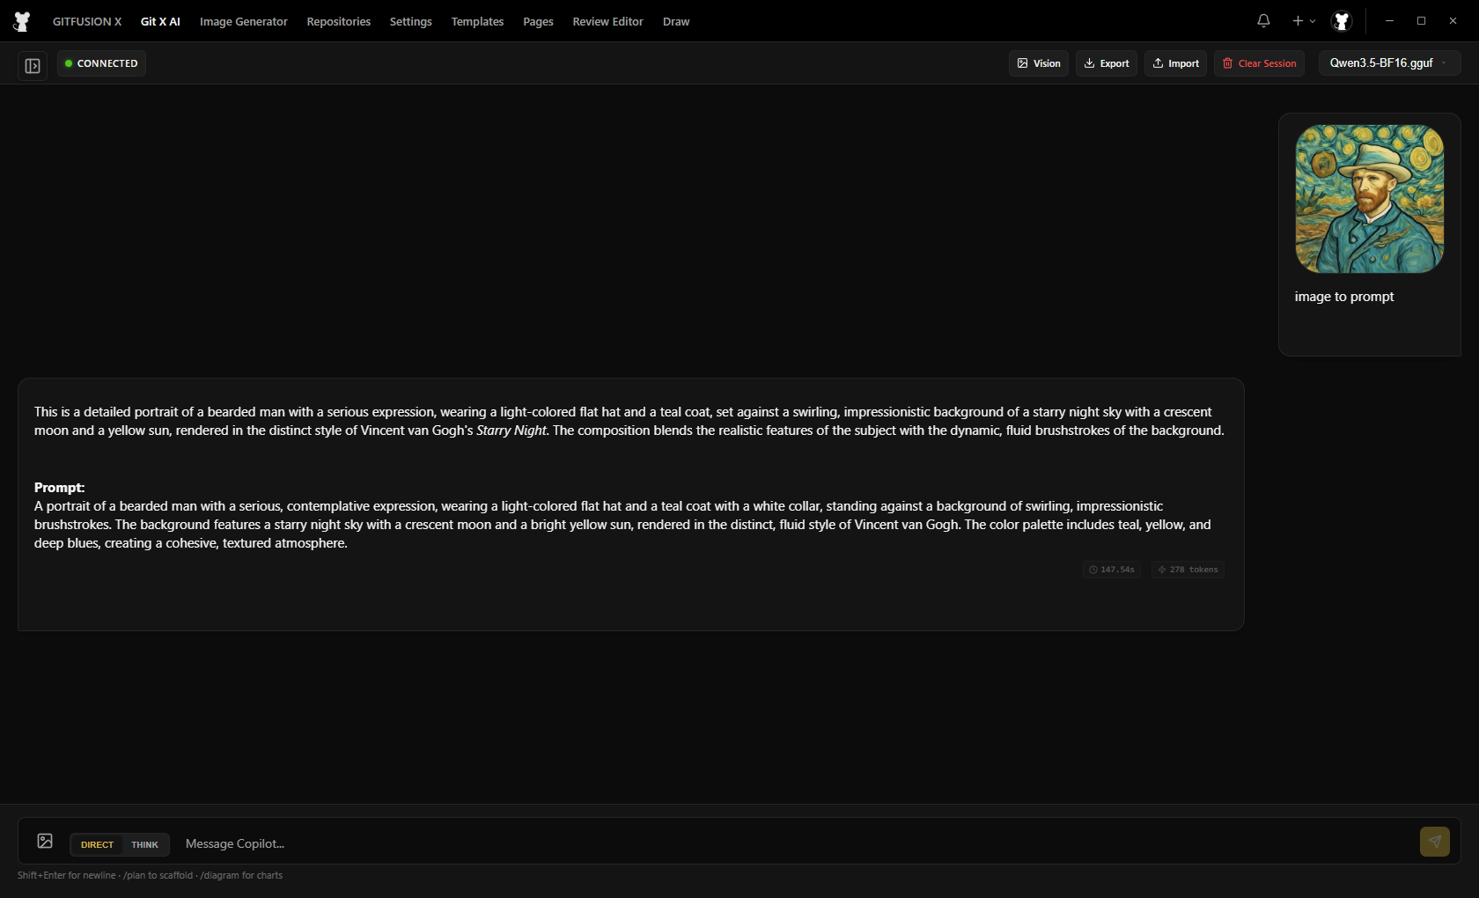
Task: Select the Git X AI tab
Action: coord(160,21)
